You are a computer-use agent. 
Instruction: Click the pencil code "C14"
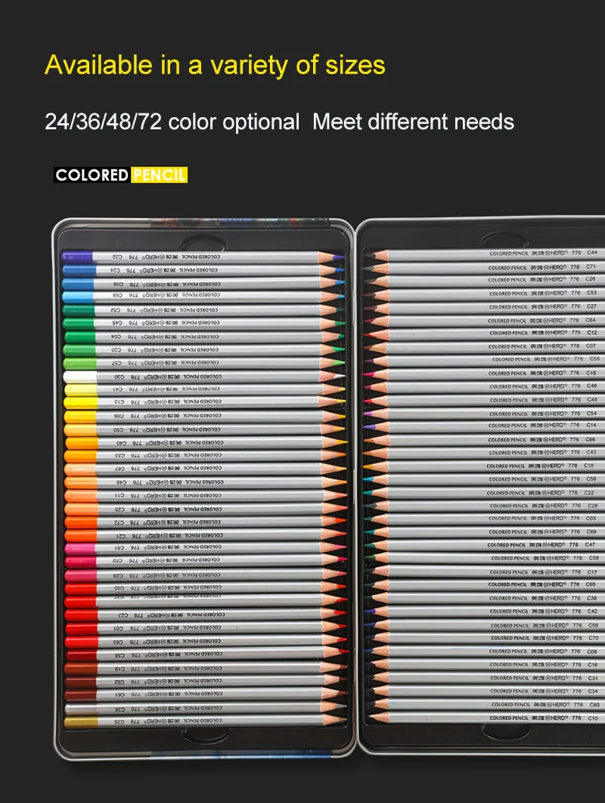591,425
